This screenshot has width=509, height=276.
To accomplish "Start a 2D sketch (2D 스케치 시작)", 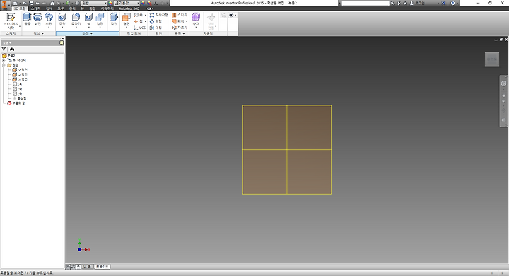I will [11, 21].
